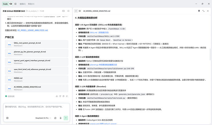Open the ai_analysis_1 folder label in header

[35, 11]
